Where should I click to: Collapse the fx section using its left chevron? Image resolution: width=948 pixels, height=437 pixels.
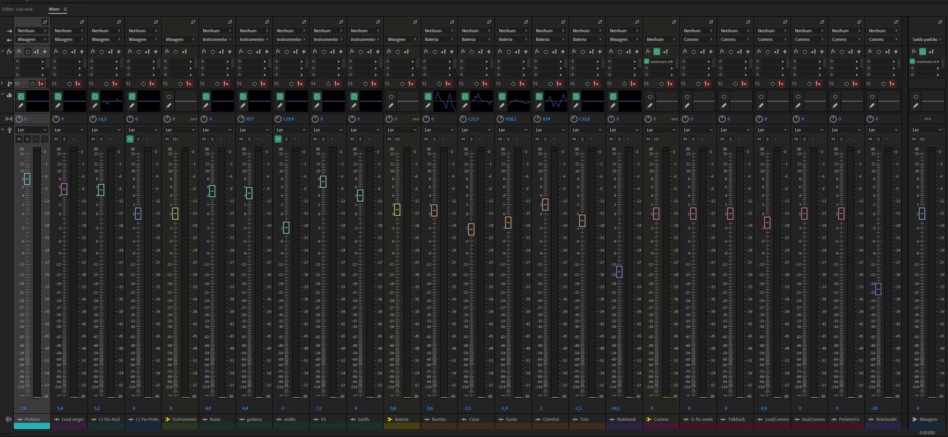click(x=3, y=52)
